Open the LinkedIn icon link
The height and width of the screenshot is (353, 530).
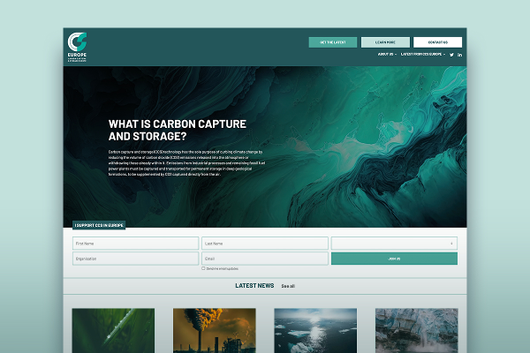coord(459,55)
